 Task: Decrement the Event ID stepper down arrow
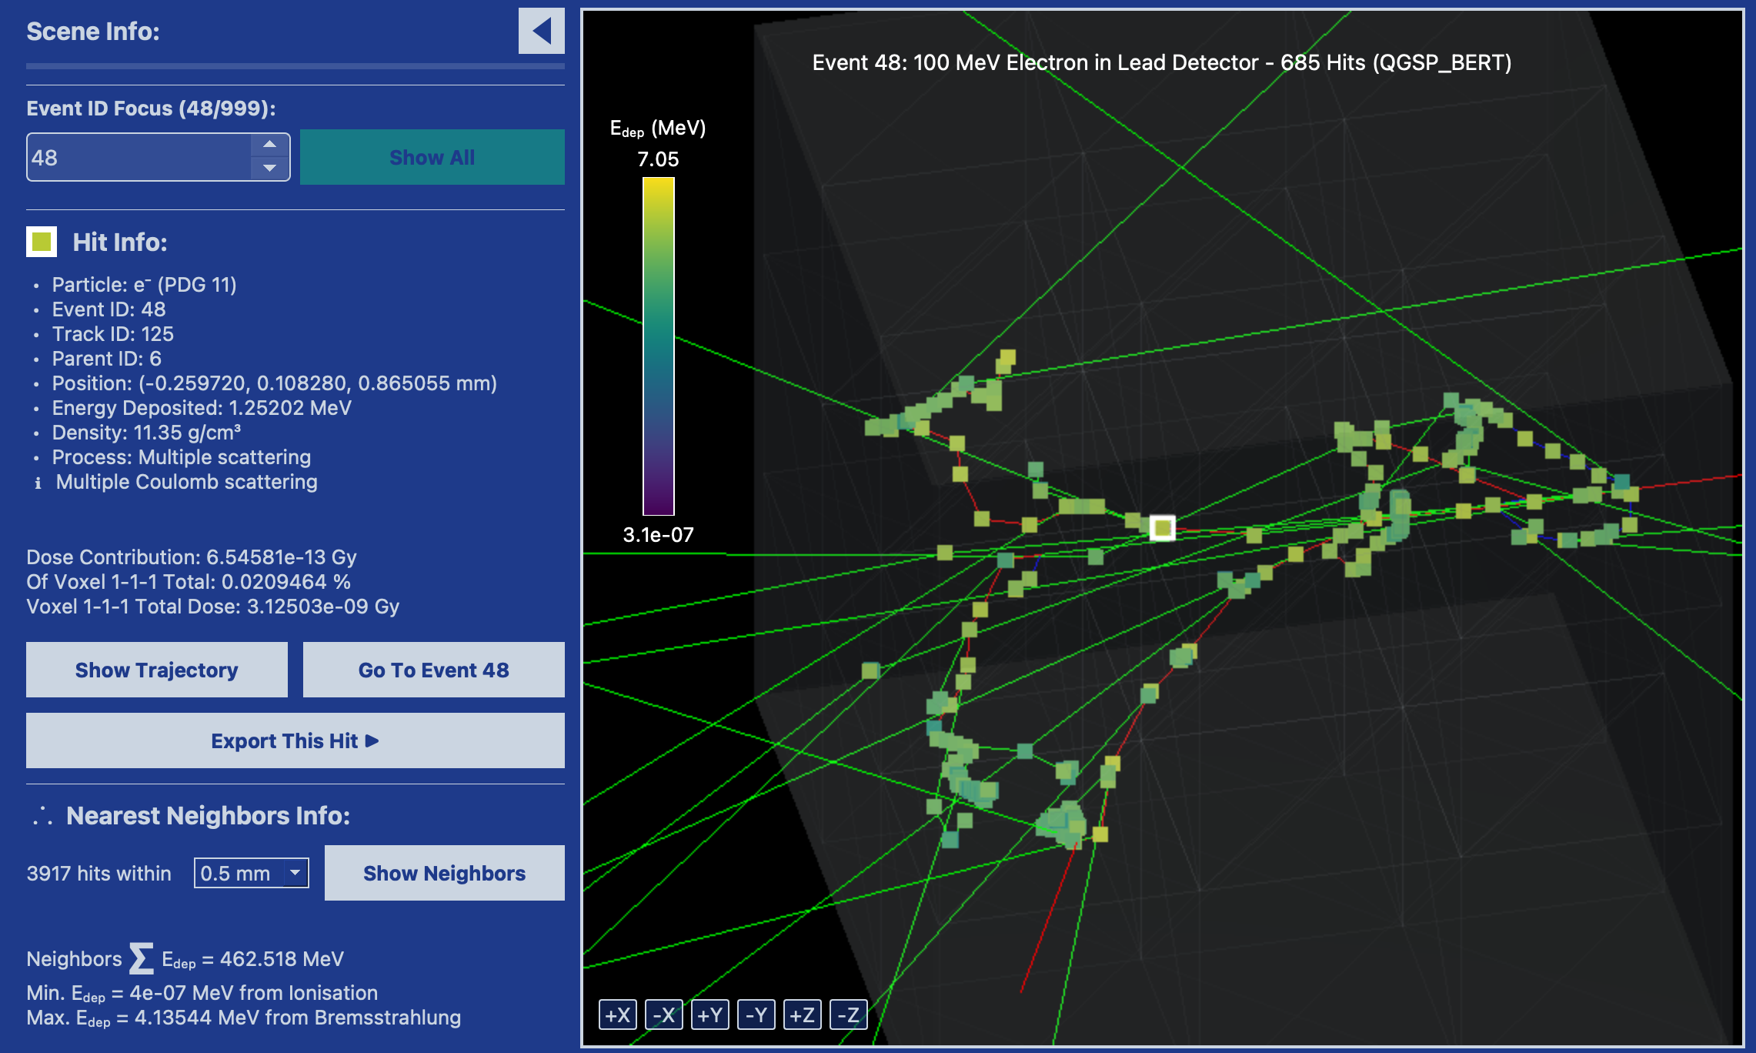269,168
